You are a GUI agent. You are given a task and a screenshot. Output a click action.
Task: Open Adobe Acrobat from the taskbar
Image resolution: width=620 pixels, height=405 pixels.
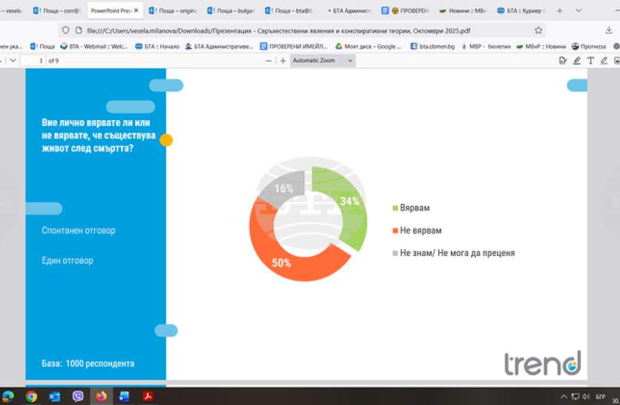(148, 396)
